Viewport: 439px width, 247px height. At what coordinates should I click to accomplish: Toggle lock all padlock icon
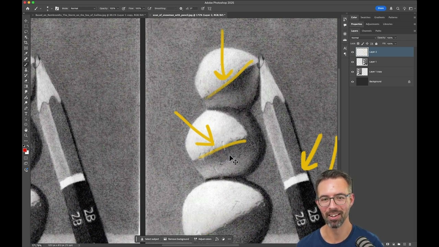tap(376, 44)
